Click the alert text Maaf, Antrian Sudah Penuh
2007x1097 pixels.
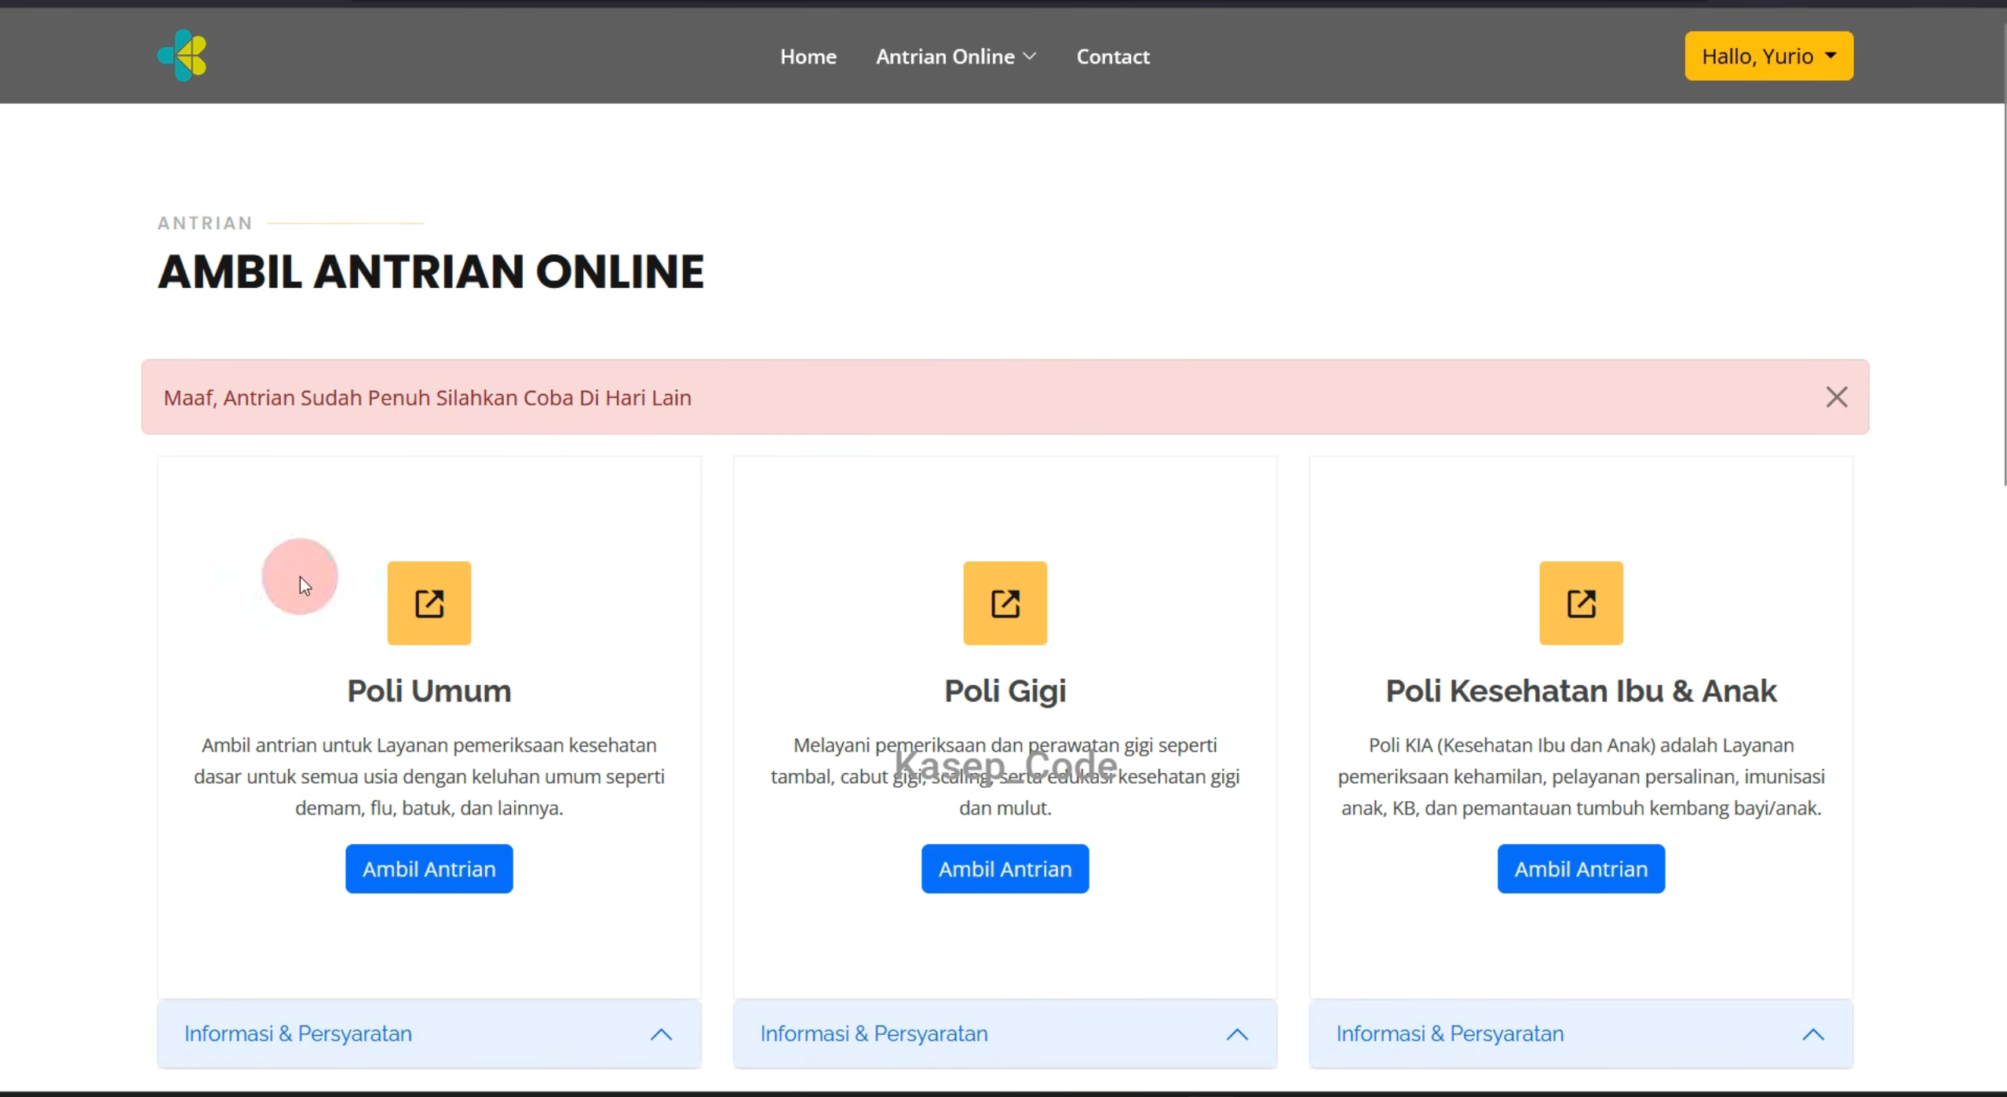(427, 398)
